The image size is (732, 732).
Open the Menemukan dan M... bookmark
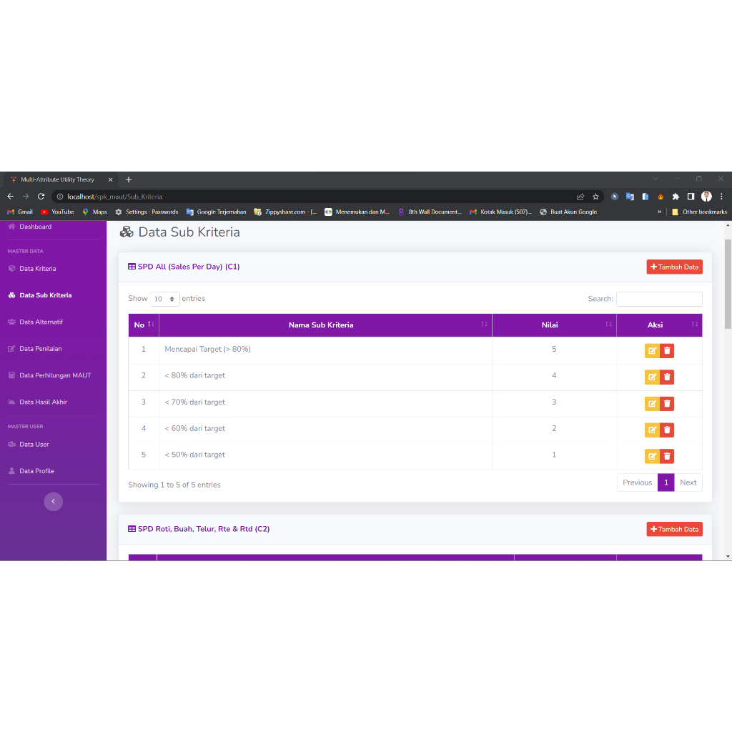pyautogui.click(x=357, y=212)
